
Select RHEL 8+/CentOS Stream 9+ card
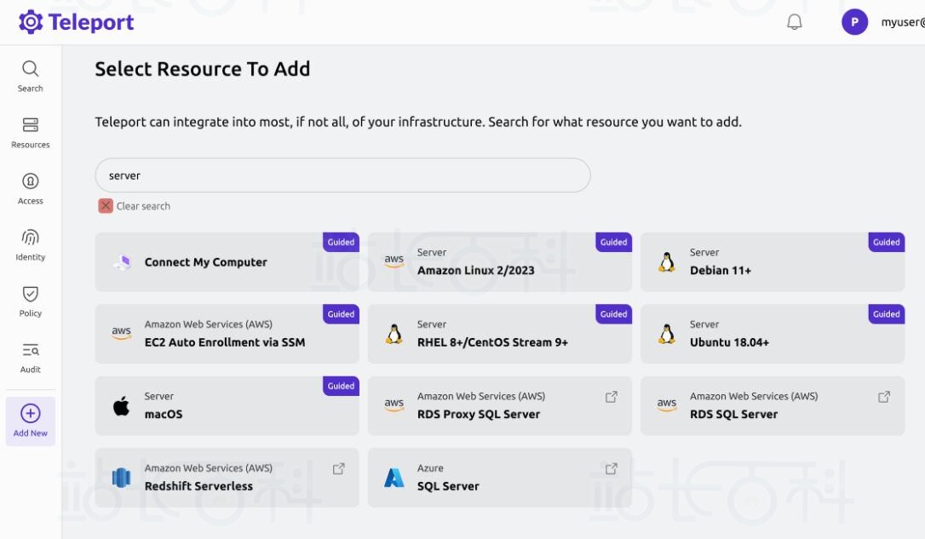click(500, 334)
